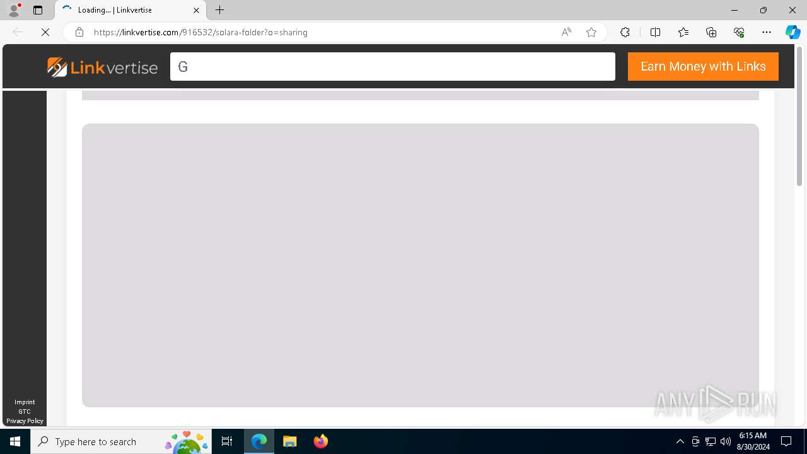Open the Privacy Policy link
807x454 pixels.
[25, 421]
